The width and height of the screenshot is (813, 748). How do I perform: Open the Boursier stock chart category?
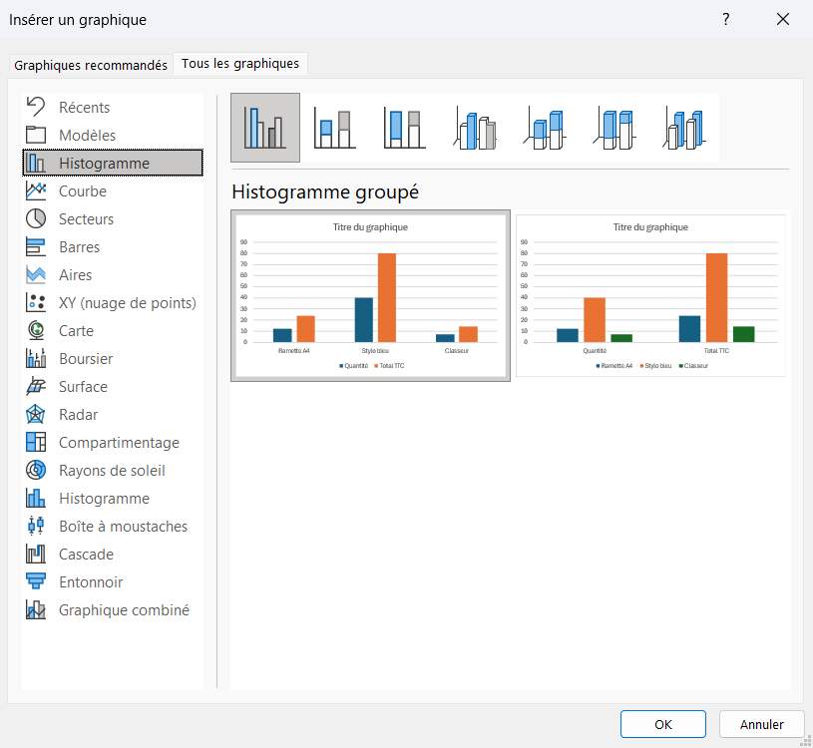point(113,359)
